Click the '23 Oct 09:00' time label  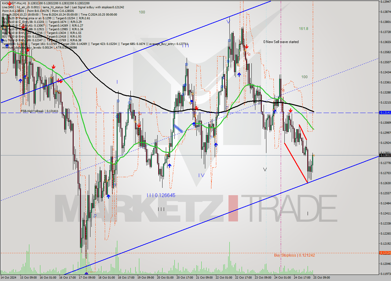coord(263,278)
